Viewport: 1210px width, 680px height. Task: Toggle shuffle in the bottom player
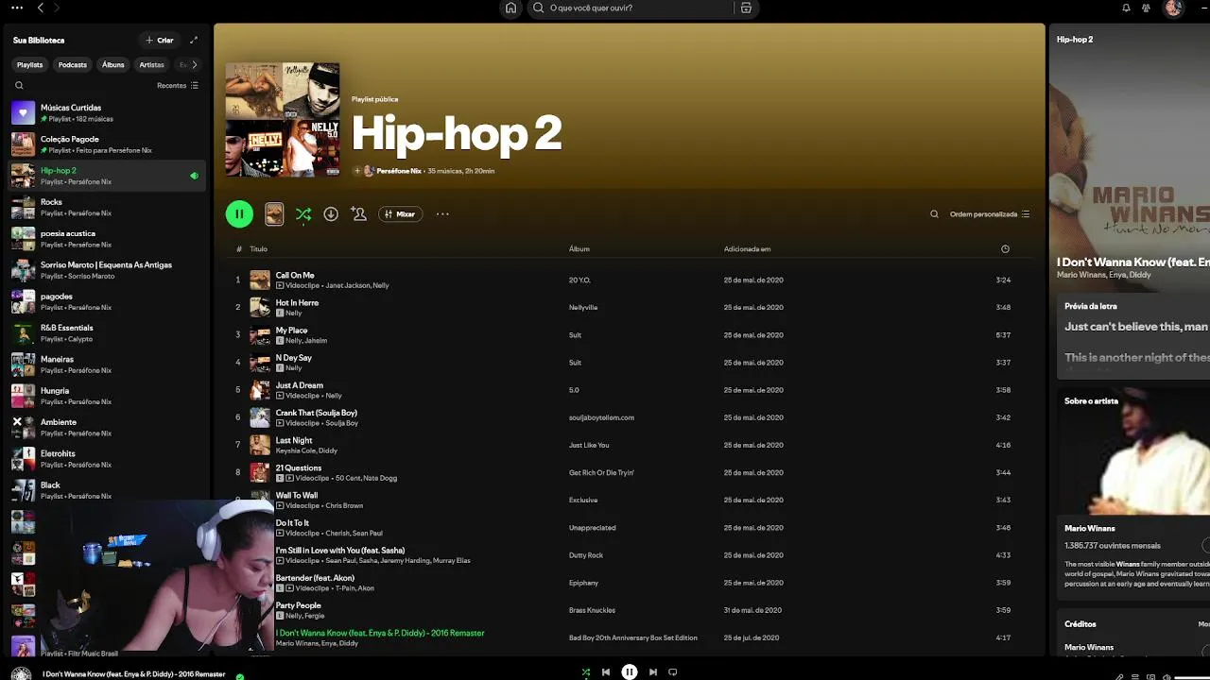586,672
